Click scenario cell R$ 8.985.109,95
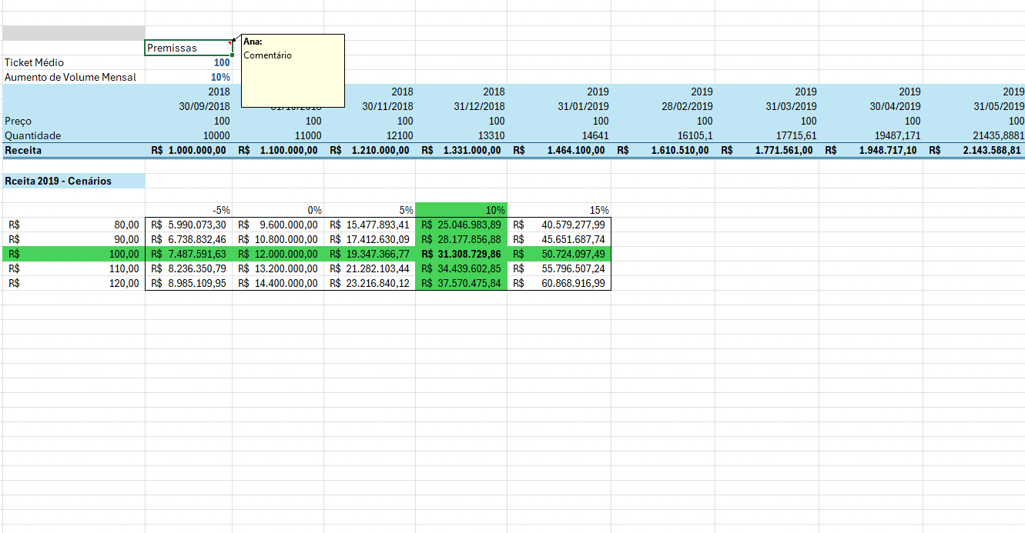 (x=189, y=283)
